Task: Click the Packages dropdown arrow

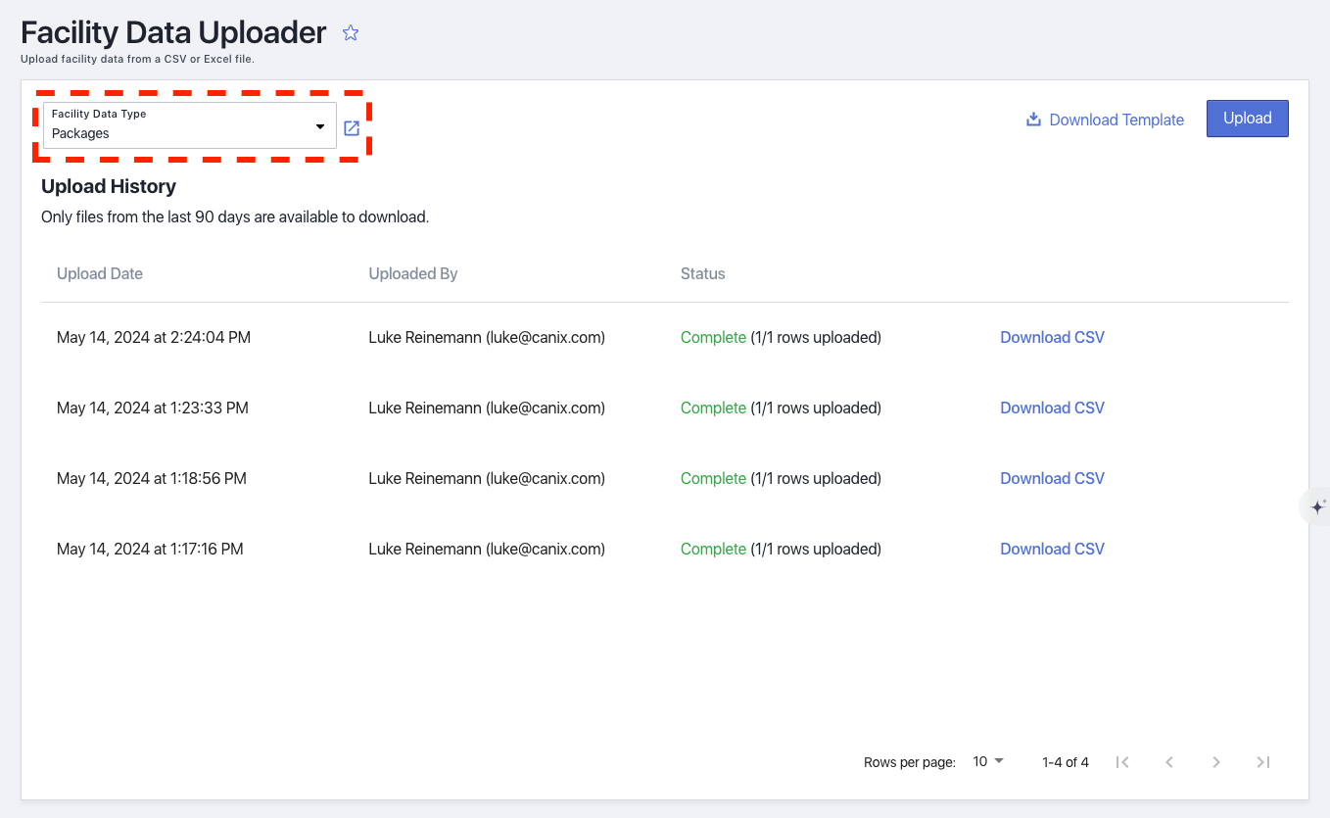Action: [319, 127]
